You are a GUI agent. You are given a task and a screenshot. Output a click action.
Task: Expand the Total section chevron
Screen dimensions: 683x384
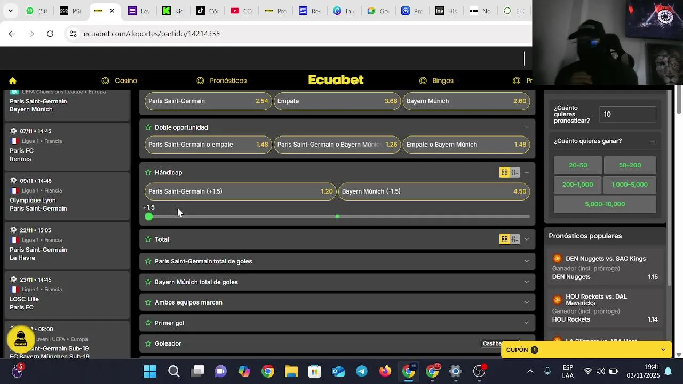(x=527, y=239)
